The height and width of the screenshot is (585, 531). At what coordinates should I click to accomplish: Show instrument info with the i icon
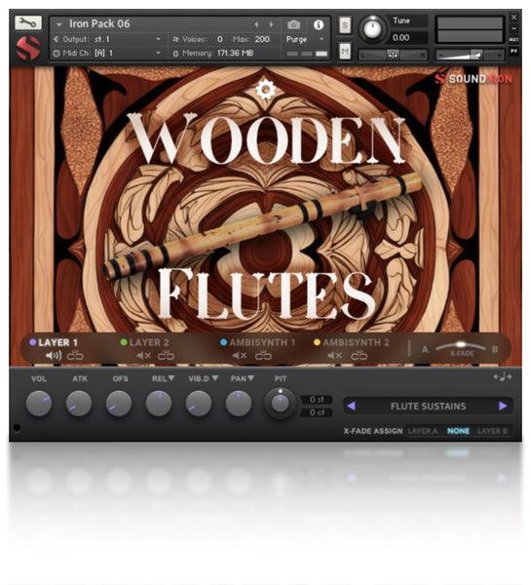pyautogui.click(x=318, y=24)
